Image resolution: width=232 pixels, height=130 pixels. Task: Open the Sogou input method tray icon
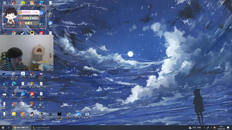click(x=215, y=127)
